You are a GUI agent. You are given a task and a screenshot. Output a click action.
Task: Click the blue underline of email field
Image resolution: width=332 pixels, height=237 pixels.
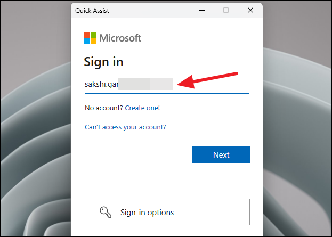(x=167, y=93)
